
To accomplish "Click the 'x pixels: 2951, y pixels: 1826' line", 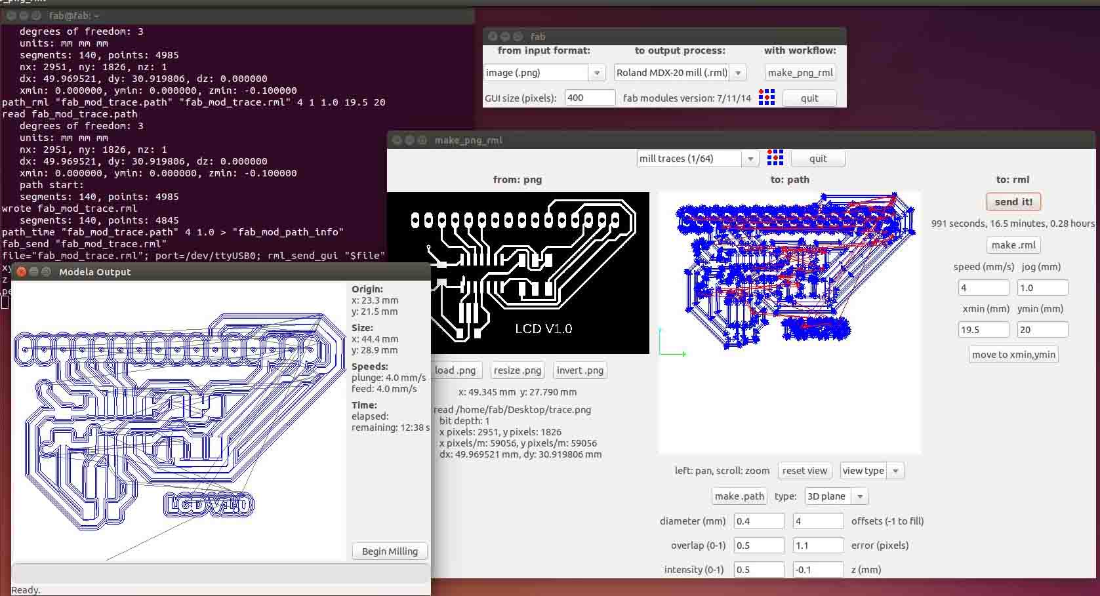I will (500, 432).
